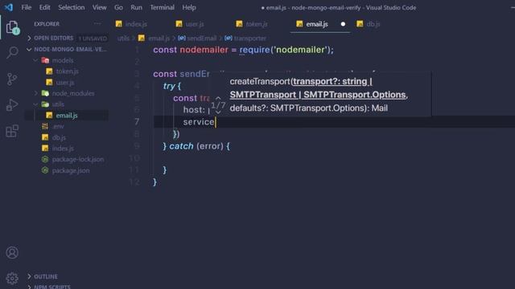Click the utils breadcrumb segment
Viewport: 515px width, 289px height.
[123, 39]
